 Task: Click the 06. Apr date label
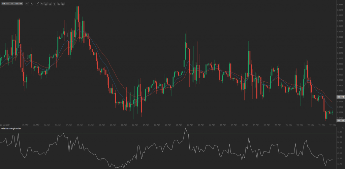(x=80, y=125)
